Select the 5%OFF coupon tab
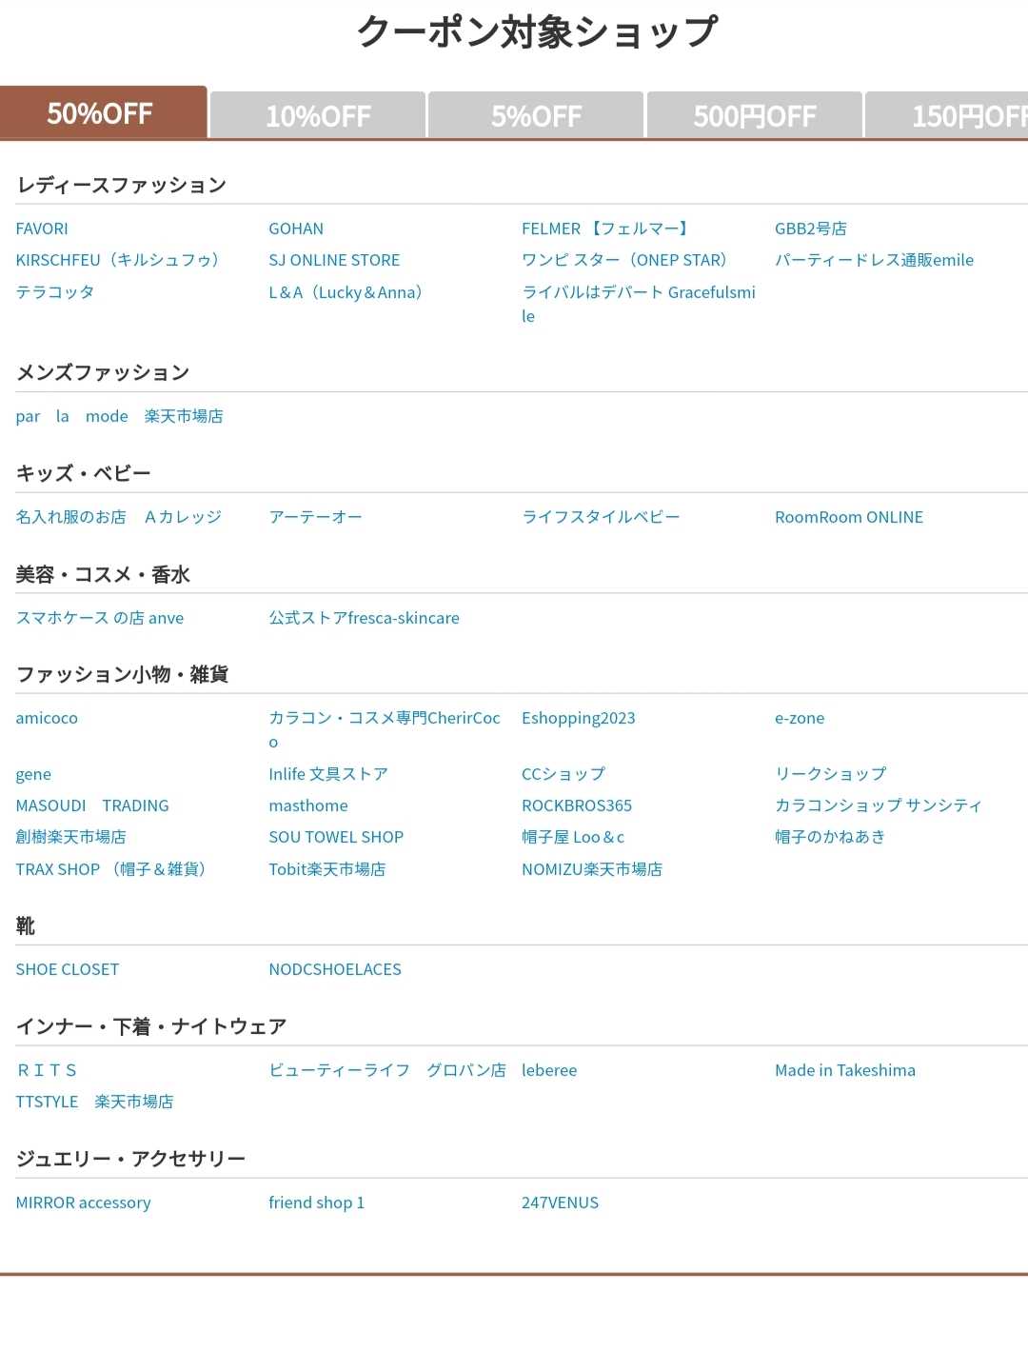This screenshot has width=1028, height=1371. click(536, 115)
